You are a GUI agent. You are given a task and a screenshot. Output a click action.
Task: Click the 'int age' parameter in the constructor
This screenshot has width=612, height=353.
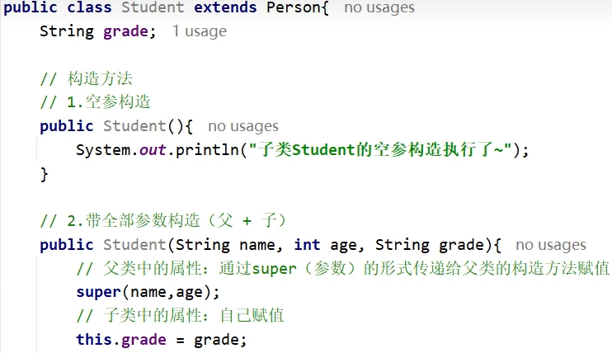tap(325, 245)
